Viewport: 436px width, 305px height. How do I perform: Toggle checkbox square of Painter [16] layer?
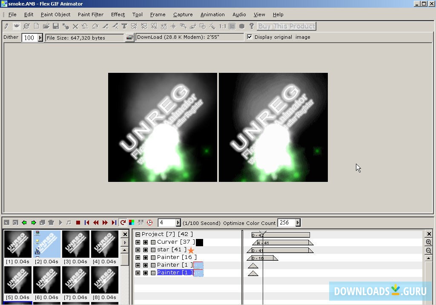coord(153,258)
